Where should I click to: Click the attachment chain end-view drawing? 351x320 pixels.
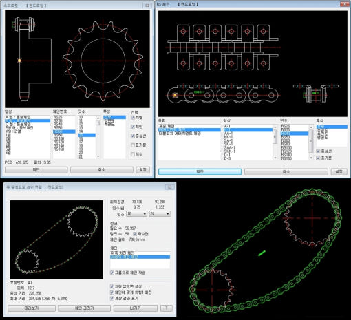point(316,93)
